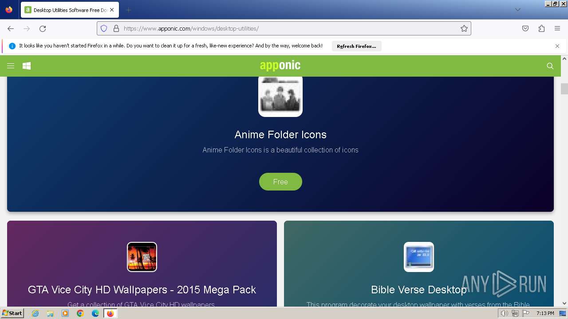Click the apponic logo
568x319 pixels.
pyautogui.click(x=280, y=66)
